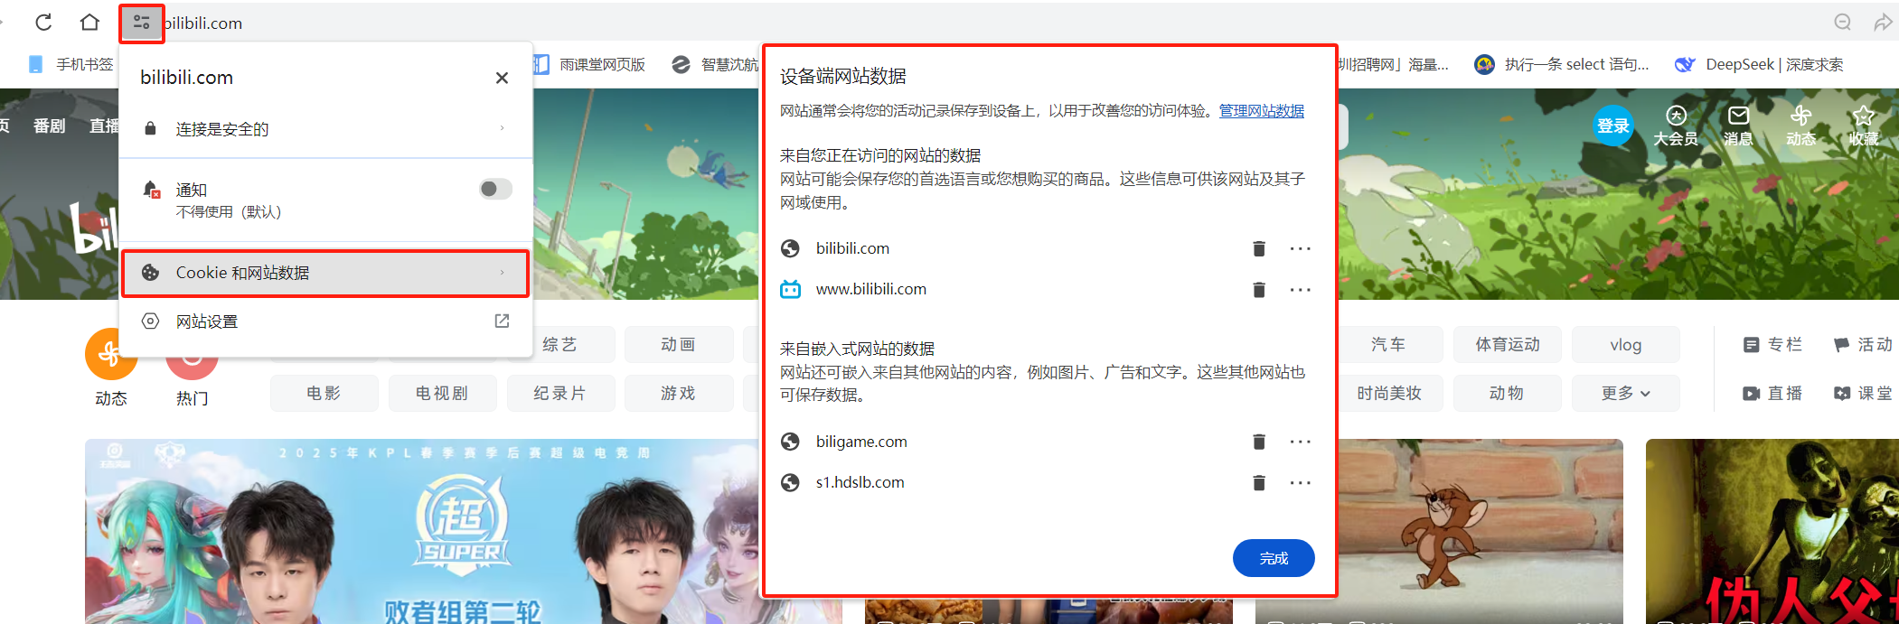1899x624 pixels.
Task: Go to browser home page icon
Action: [x=89, y=23]
